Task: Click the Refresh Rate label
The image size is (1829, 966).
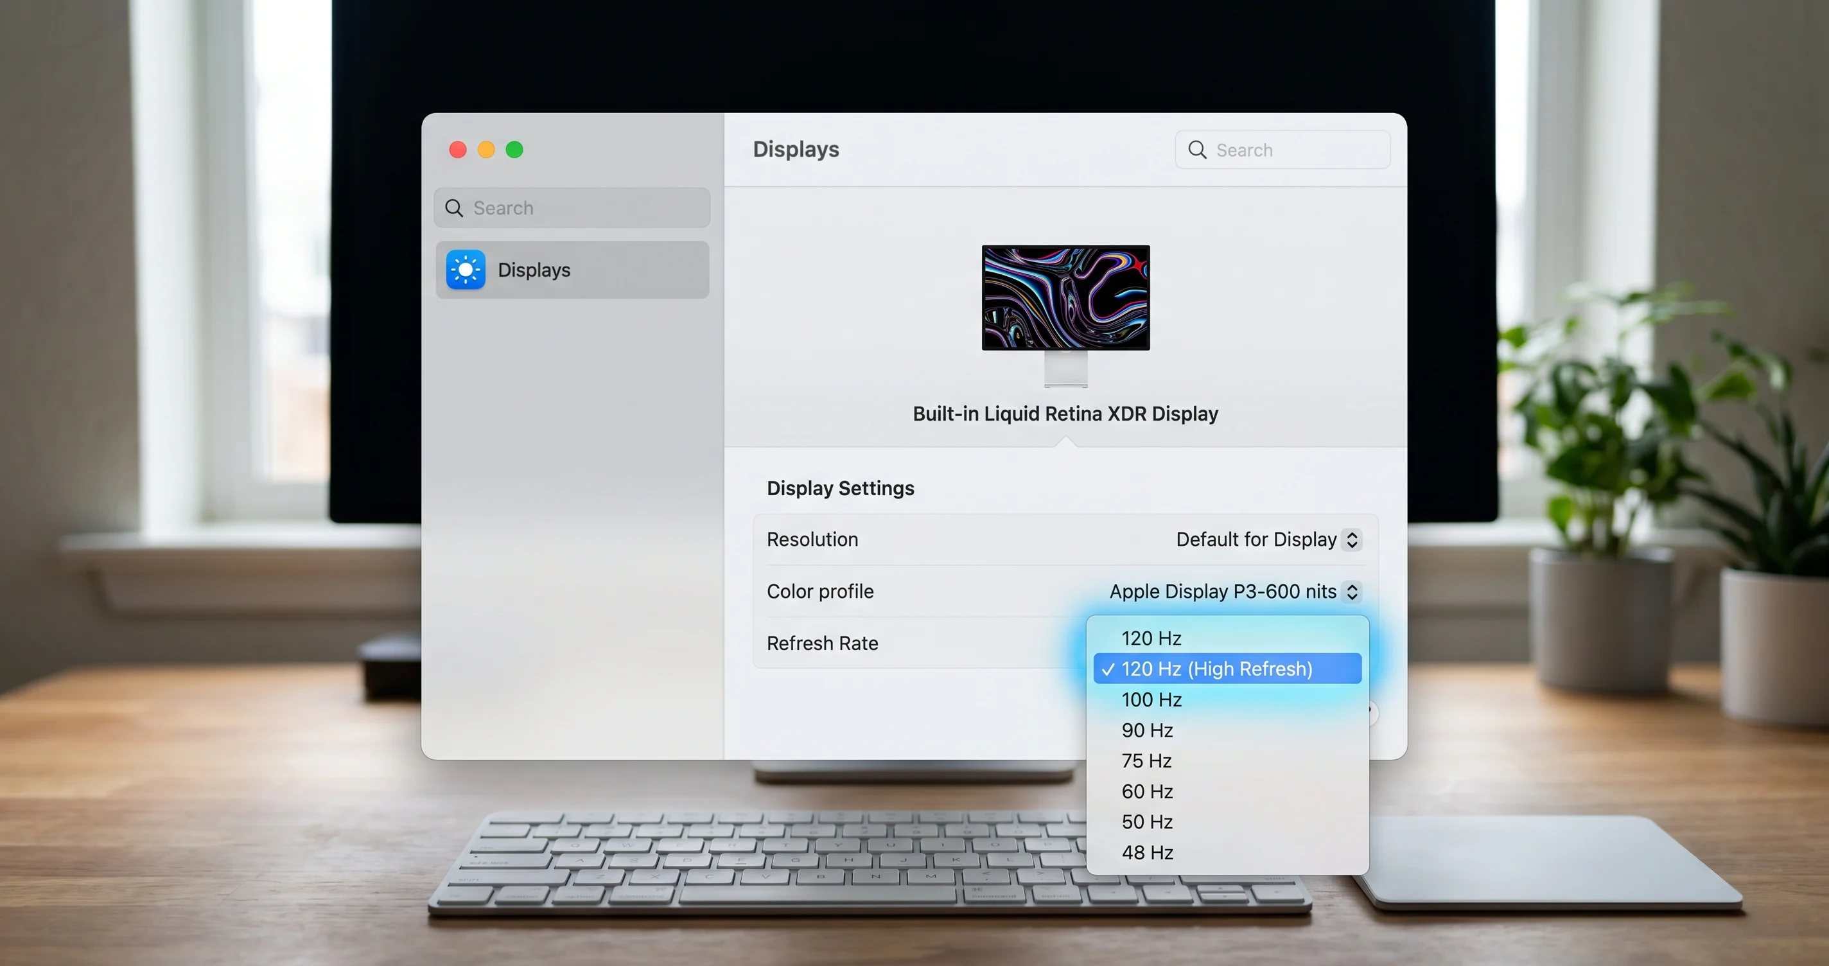Action: point(822,644)
